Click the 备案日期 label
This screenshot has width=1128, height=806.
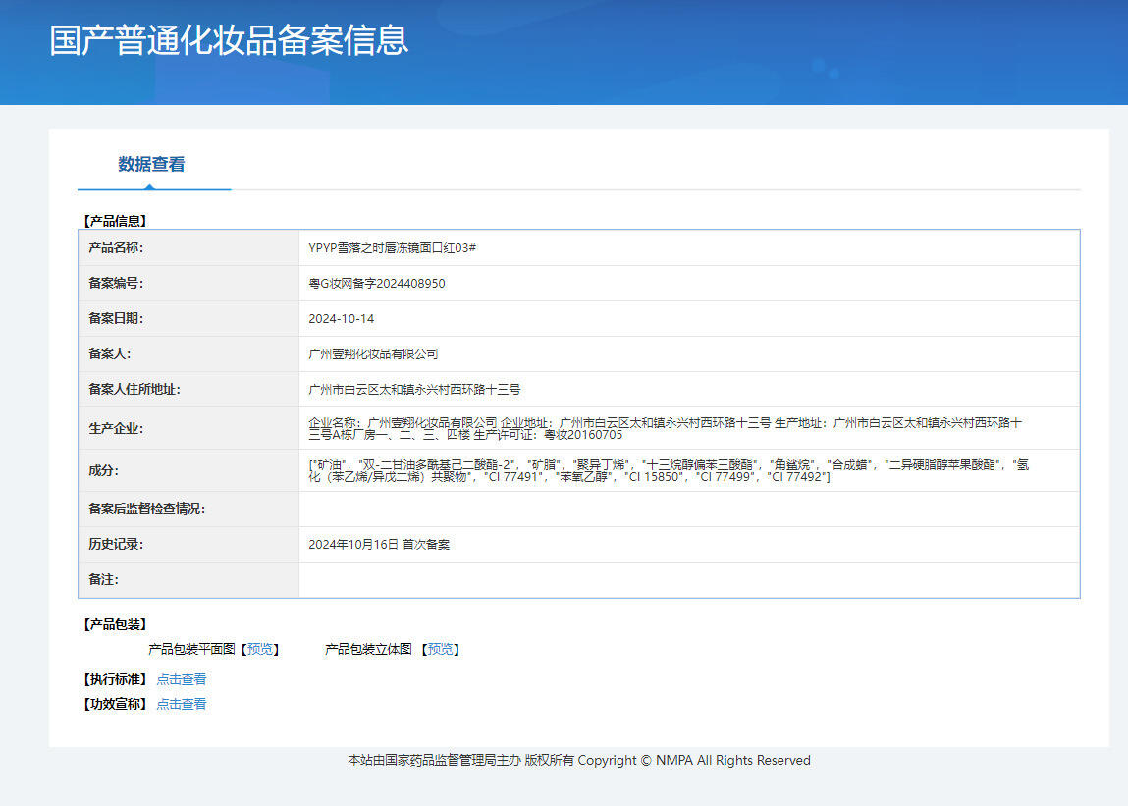click(116, 318)
